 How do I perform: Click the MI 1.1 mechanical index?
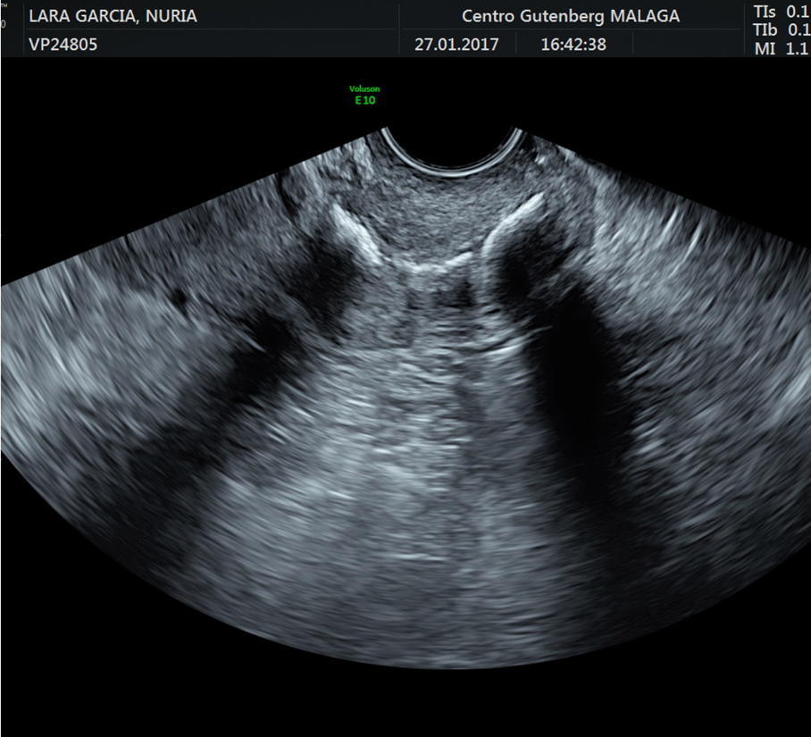click(782, 48)
